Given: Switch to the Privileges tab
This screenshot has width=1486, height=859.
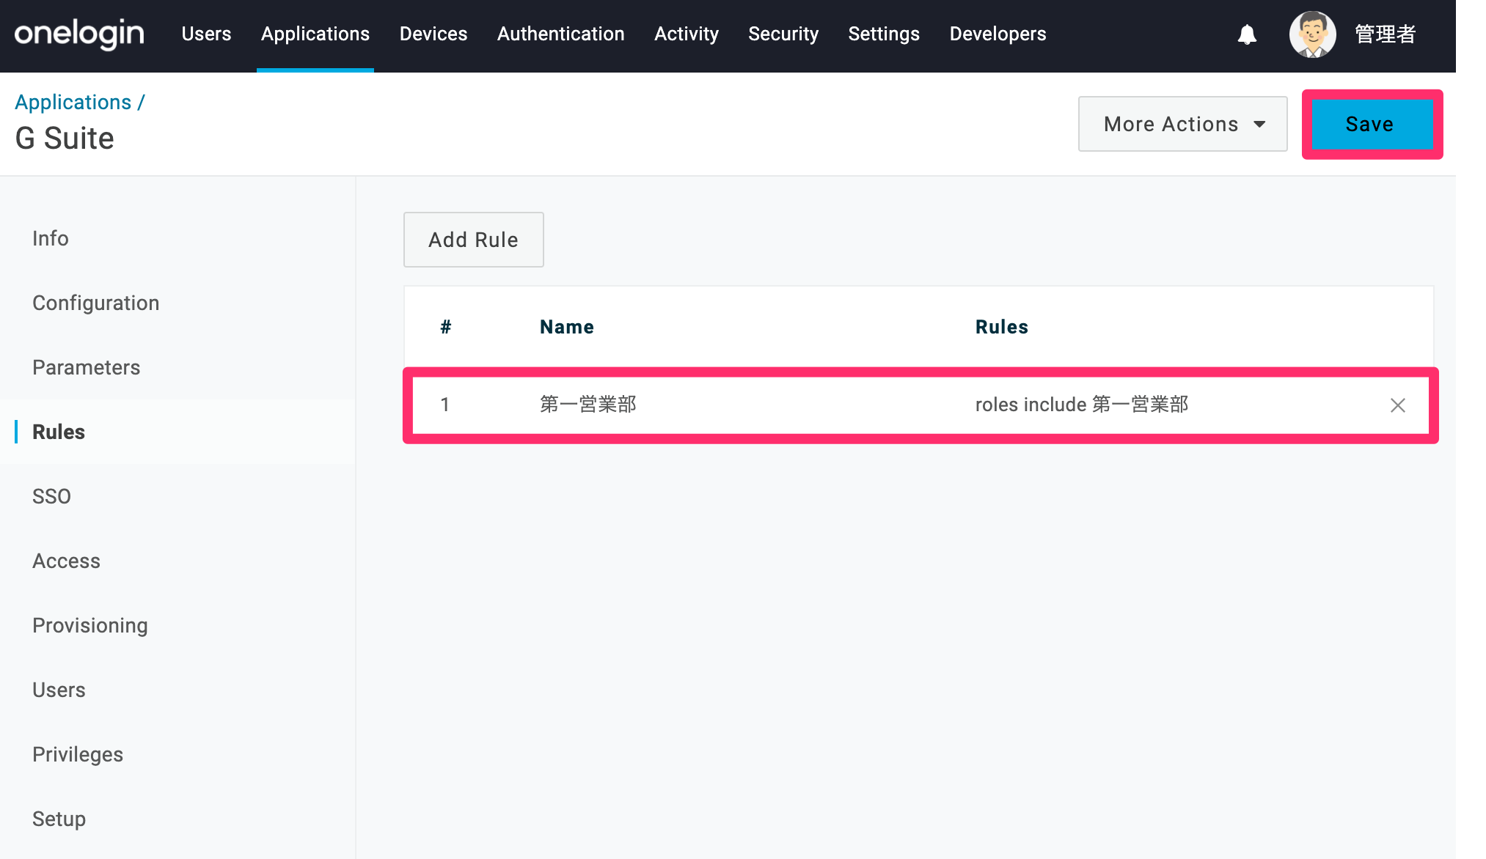Looking at the screenshot, I should pos(78,754).
